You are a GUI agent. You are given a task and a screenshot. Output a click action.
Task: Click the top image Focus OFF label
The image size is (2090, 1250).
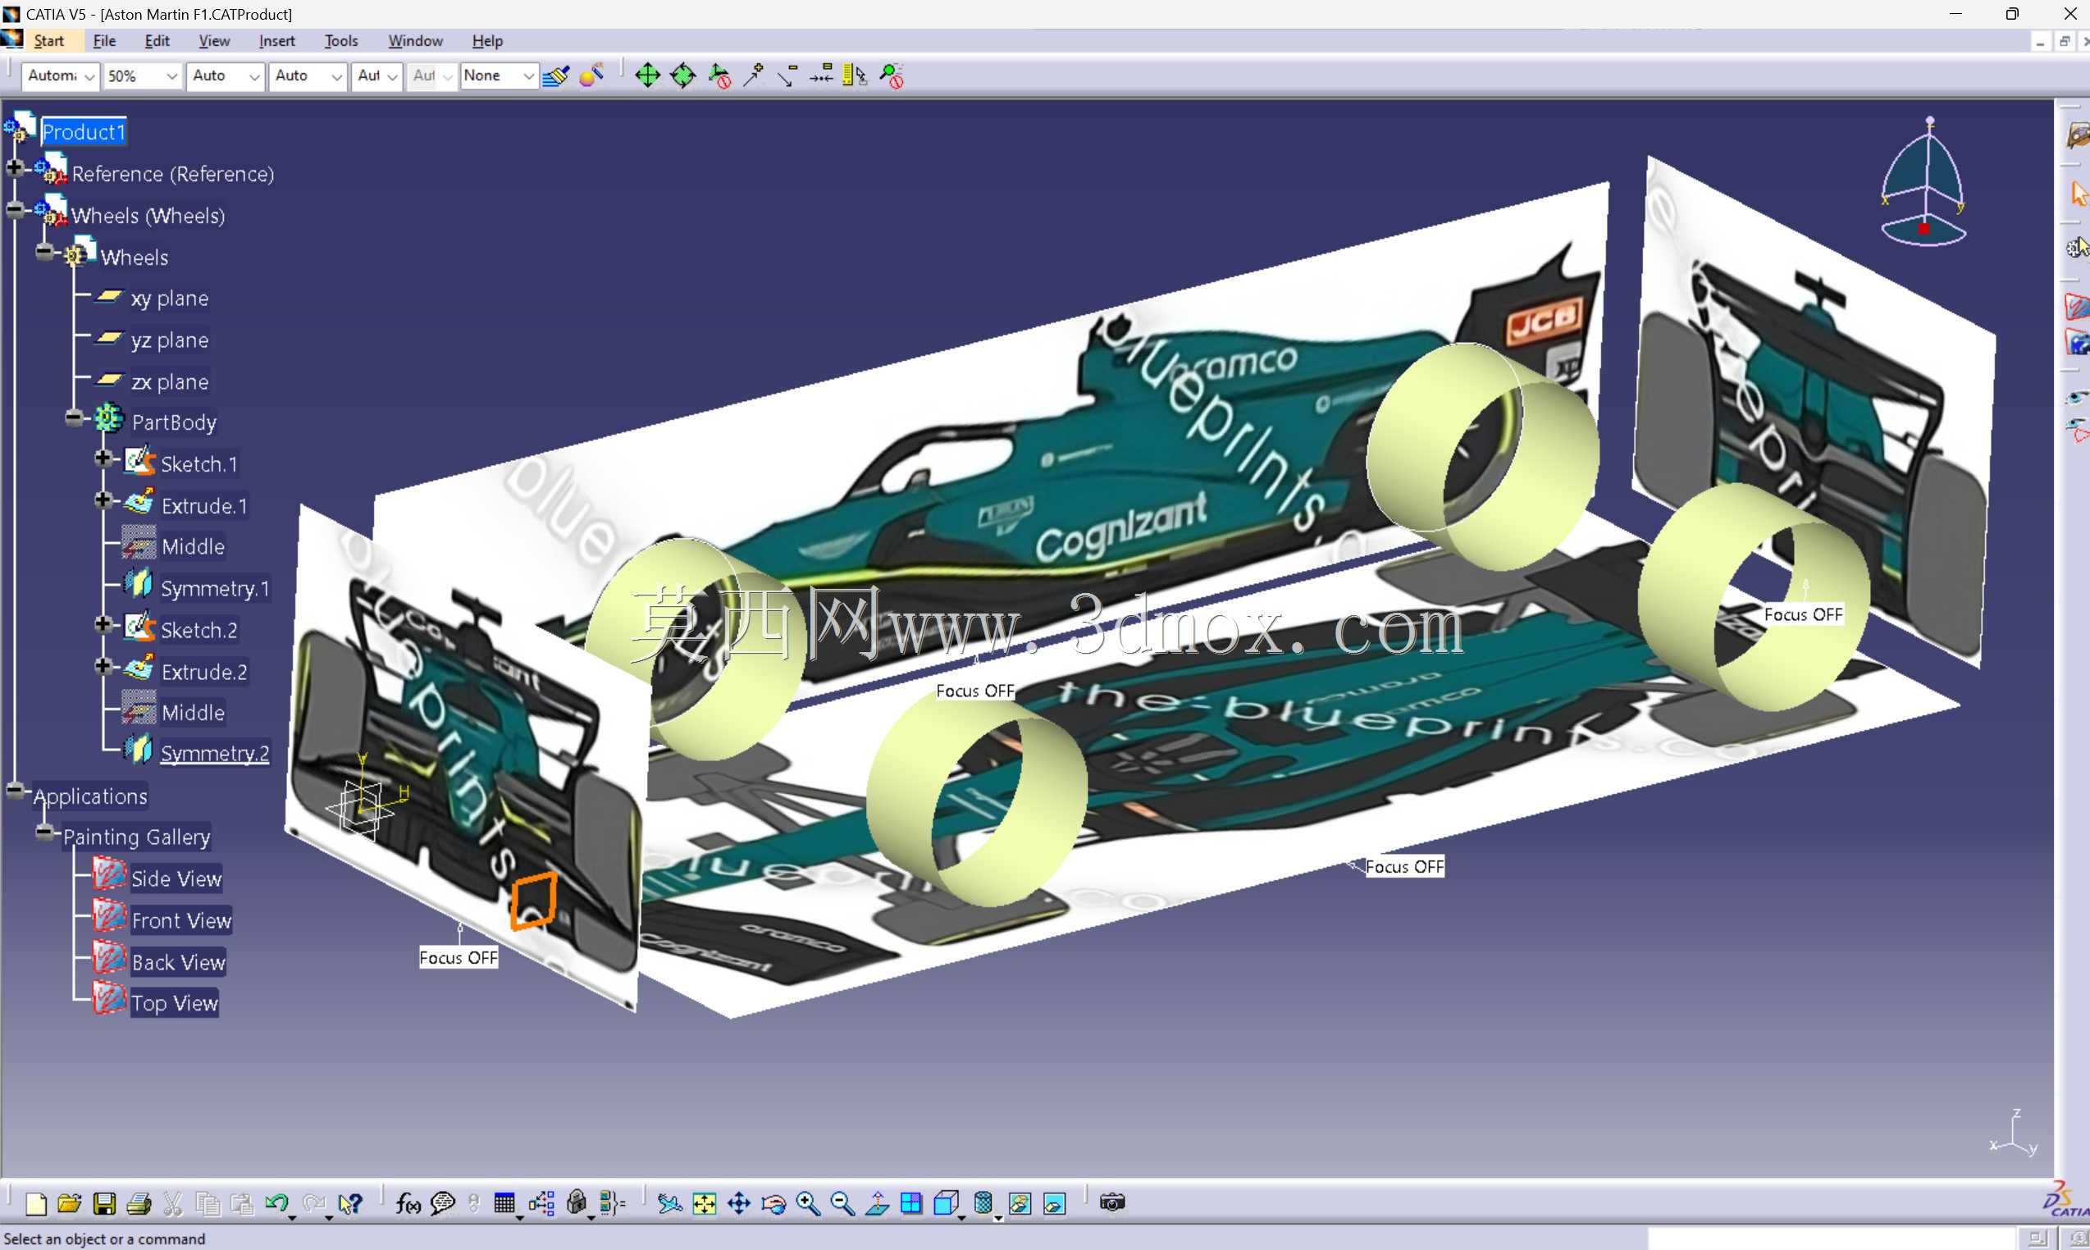[1404, 867]
